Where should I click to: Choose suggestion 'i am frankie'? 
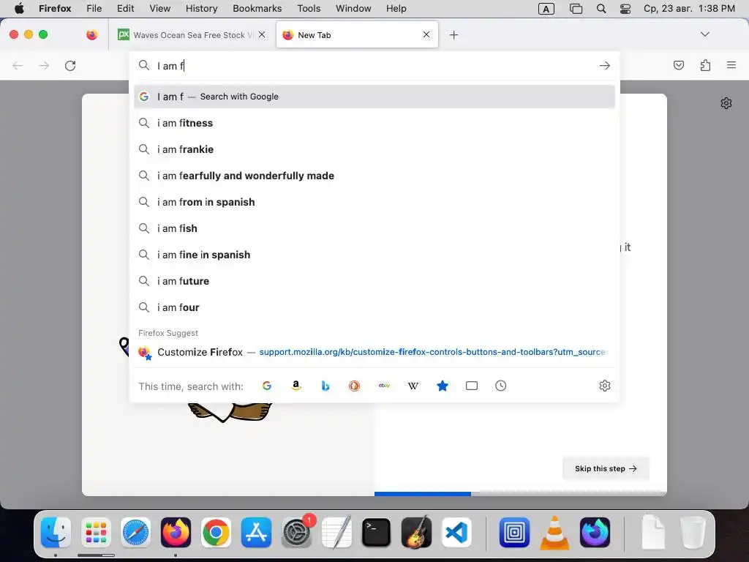tap(374, 149)
